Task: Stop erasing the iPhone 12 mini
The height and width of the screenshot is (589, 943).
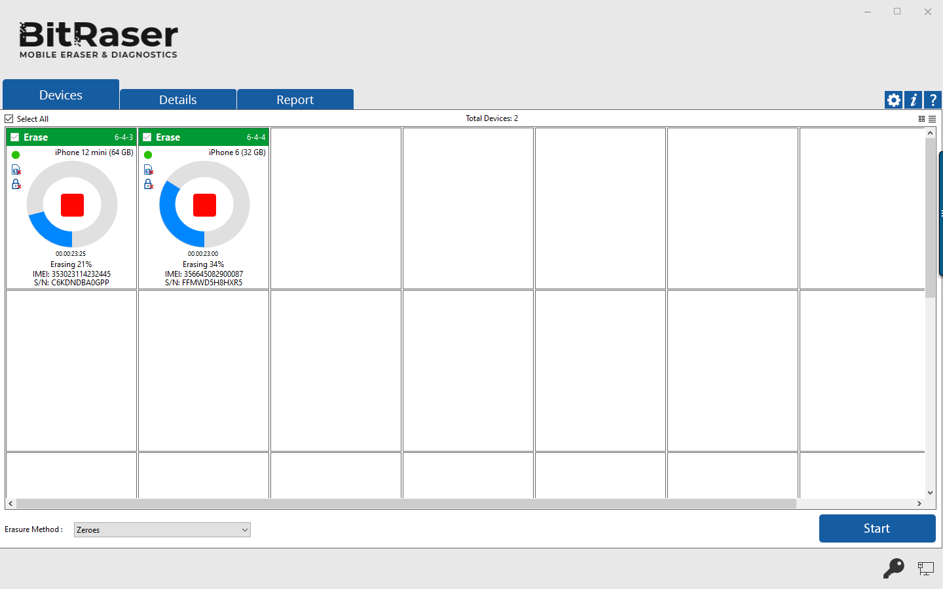Action: (x=72, y=205)
